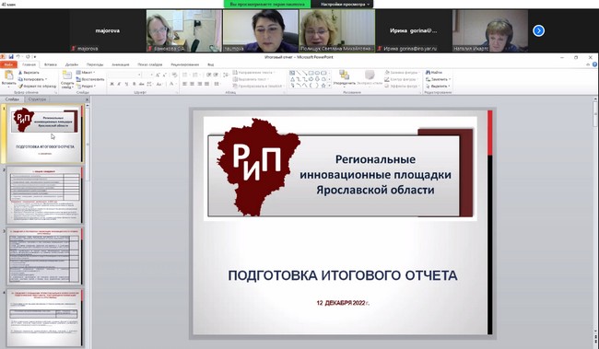Select slide 3 thumbnail in the slides panel
Screen dimensions: 599x349
coord(44,256)
